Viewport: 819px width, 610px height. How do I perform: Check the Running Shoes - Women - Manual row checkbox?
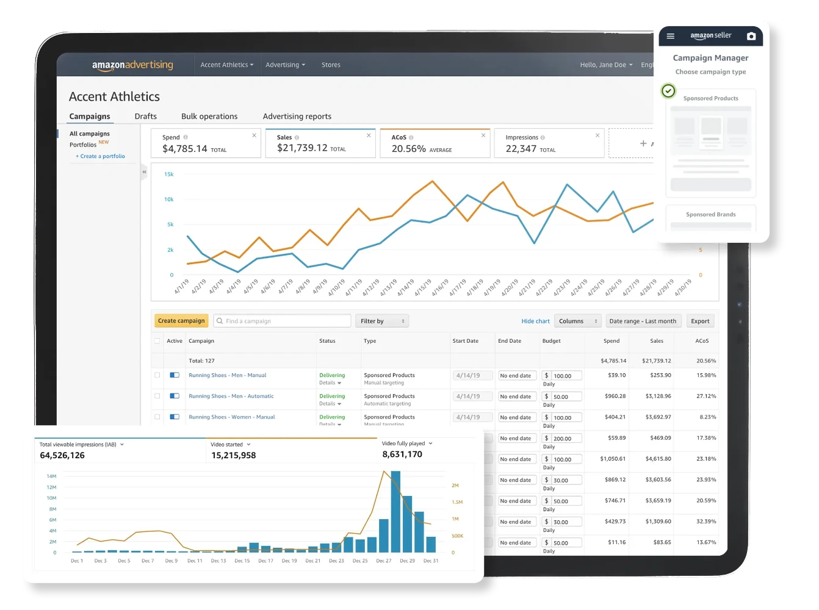tap(157, 417)
